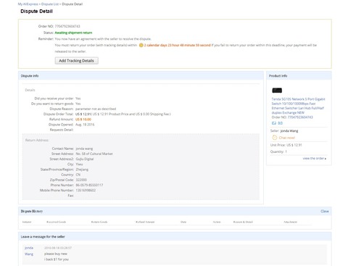This screenshot has height=266, width=348.
Task: Click the Tenda switch product thumbnail
Action: [277, 91]
